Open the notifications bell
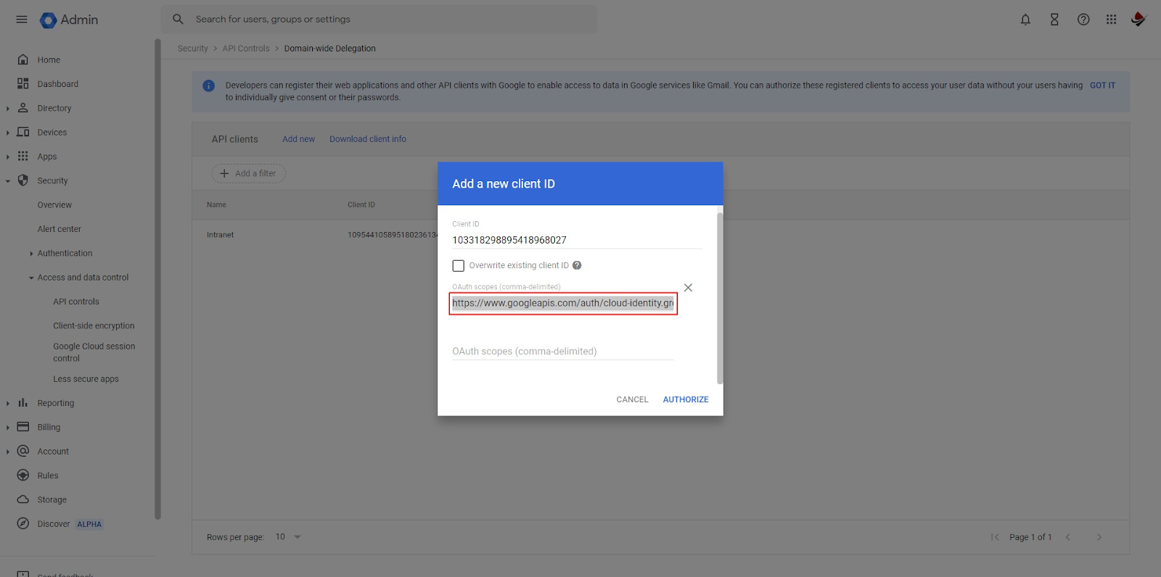This screenshot has height=577, width=1161. [1025, 20]
